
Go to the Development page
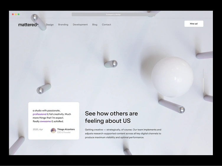click(x=80, y=24)
